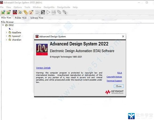154x120 pixels.
Task: Select the AppData folder row
Action: (x=15, y=32)
